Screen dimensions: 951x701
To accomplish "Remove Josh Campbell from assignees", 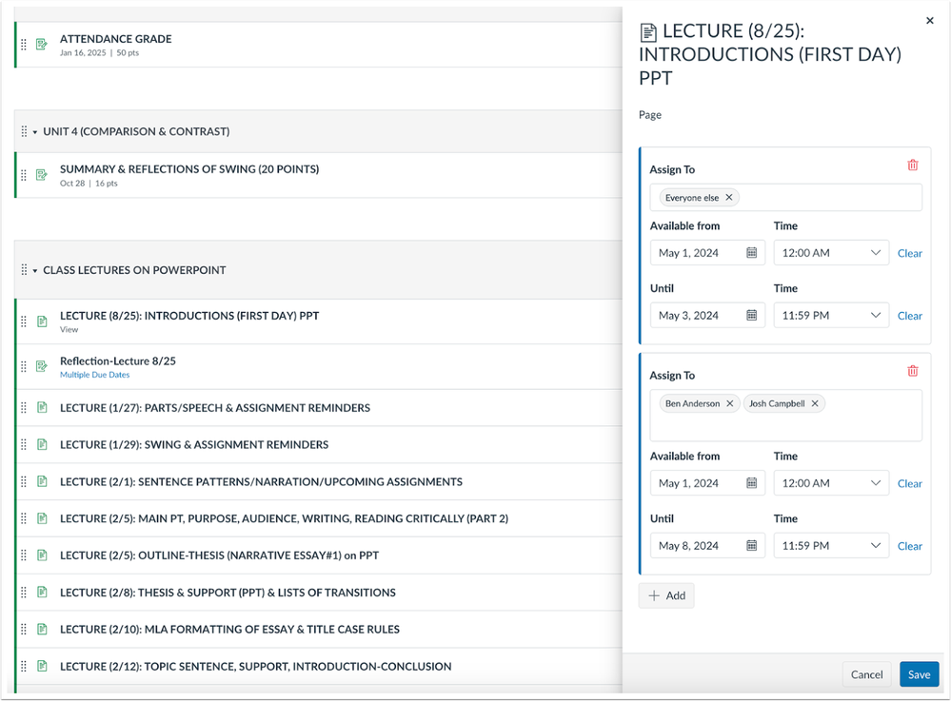I will tap(815, 403).
